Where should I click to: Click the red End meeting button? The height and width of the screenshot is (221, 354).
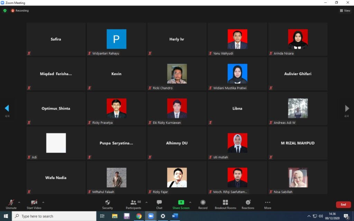point(343,204)
